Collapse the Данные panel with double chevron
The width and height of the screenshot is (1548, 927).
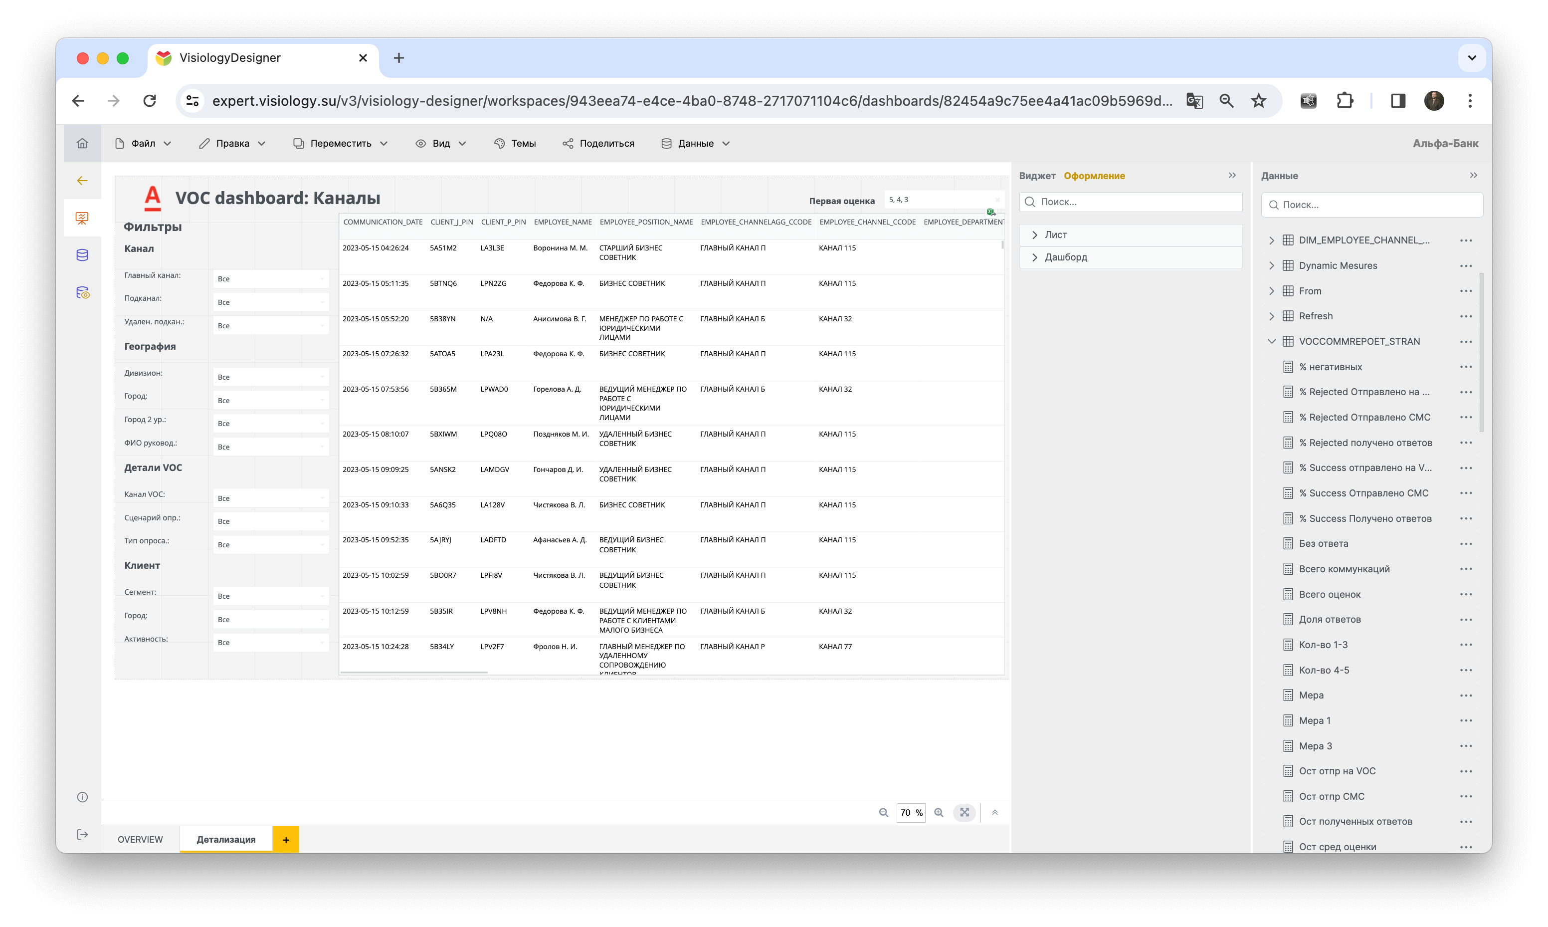pos(1474,176)
